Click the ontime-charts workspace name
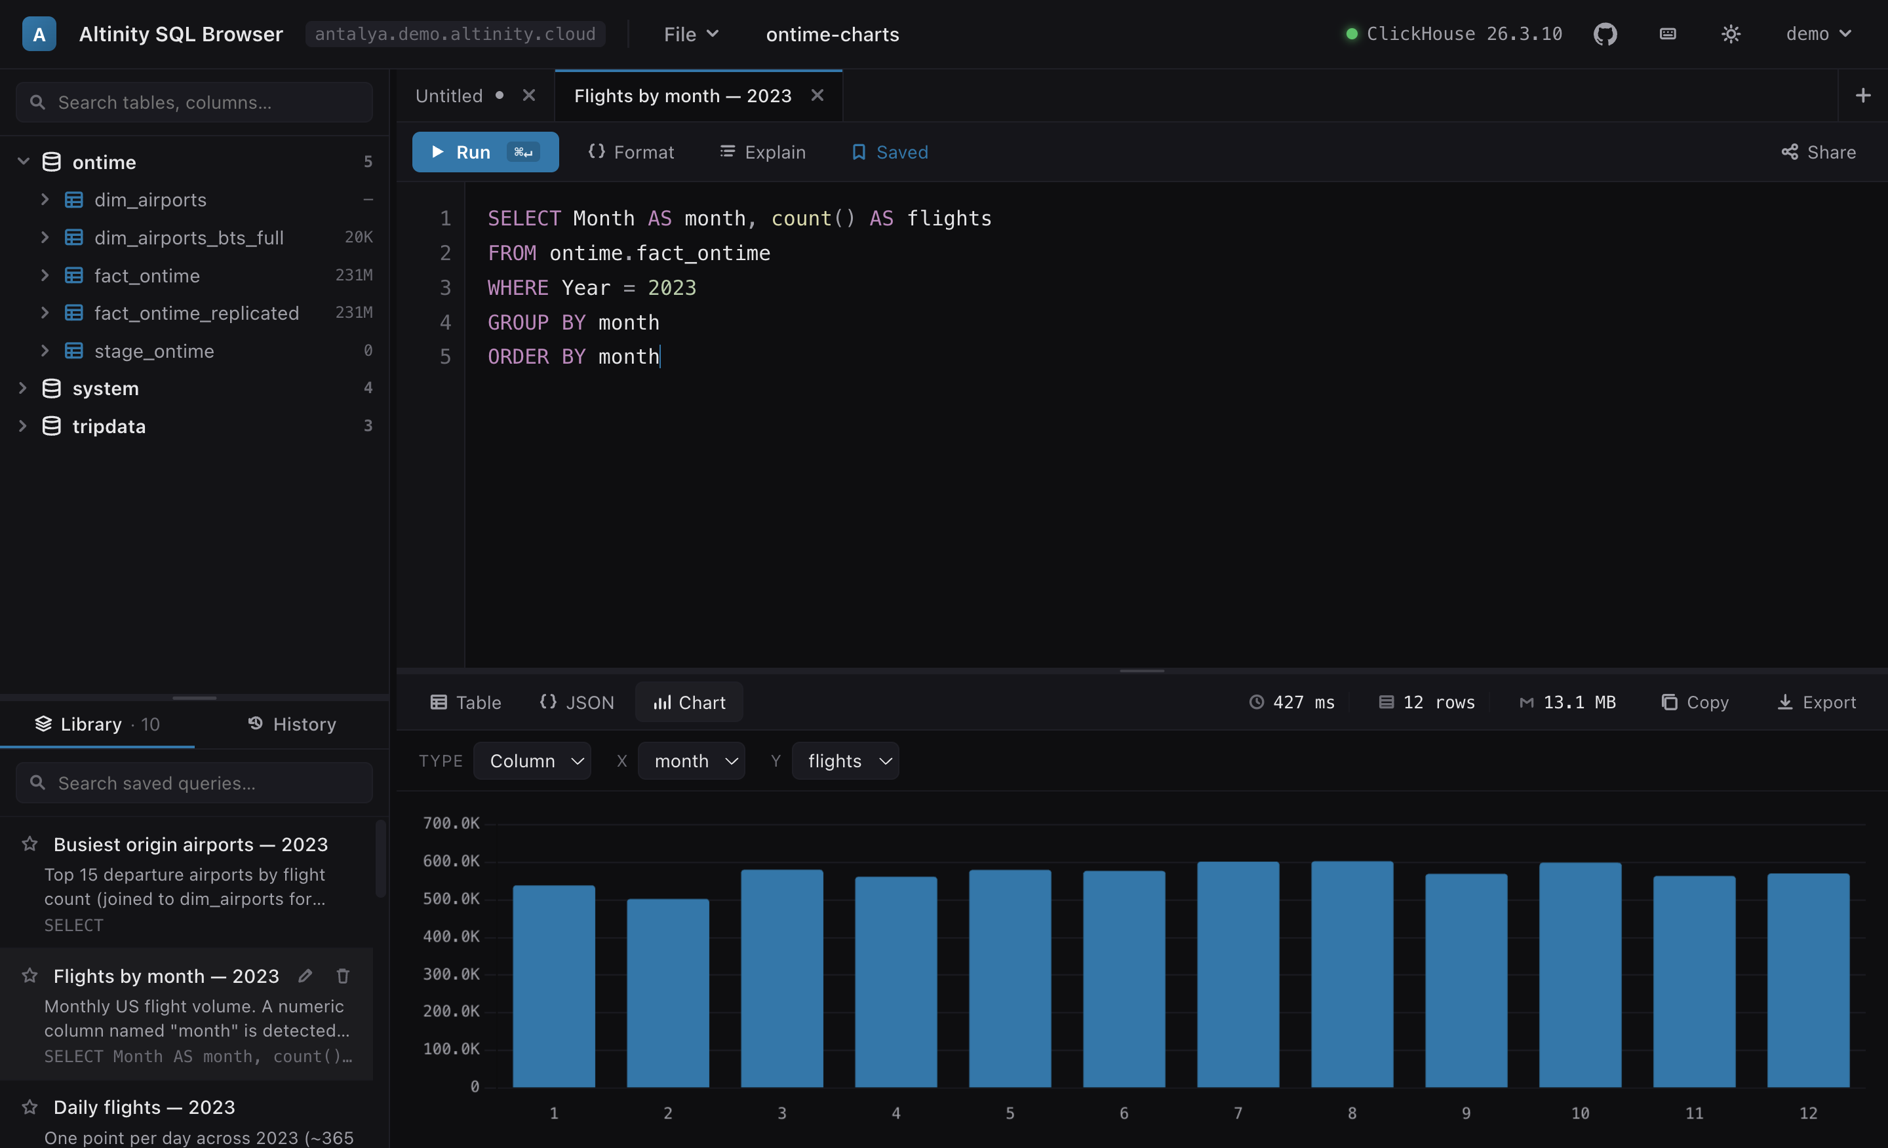The height and width of the screenshot is (1148, 1888). click(832, 35)
